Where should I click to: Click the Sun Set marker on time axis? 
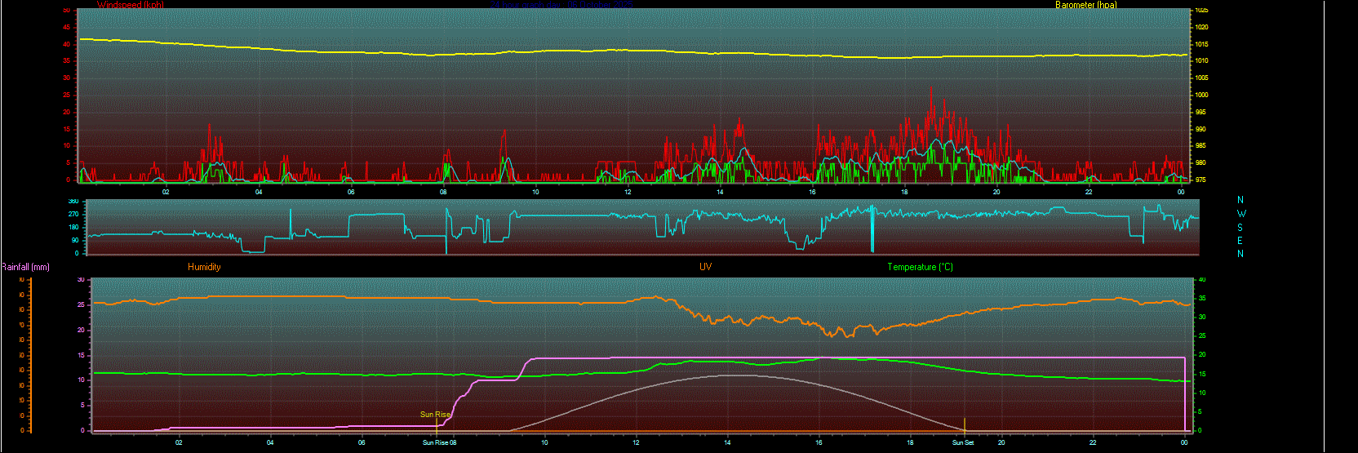point(963,442)
